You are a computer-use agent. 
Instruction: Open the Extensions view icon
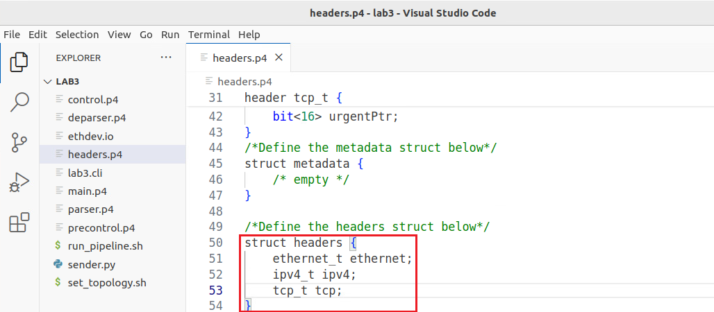pos(19,223)
